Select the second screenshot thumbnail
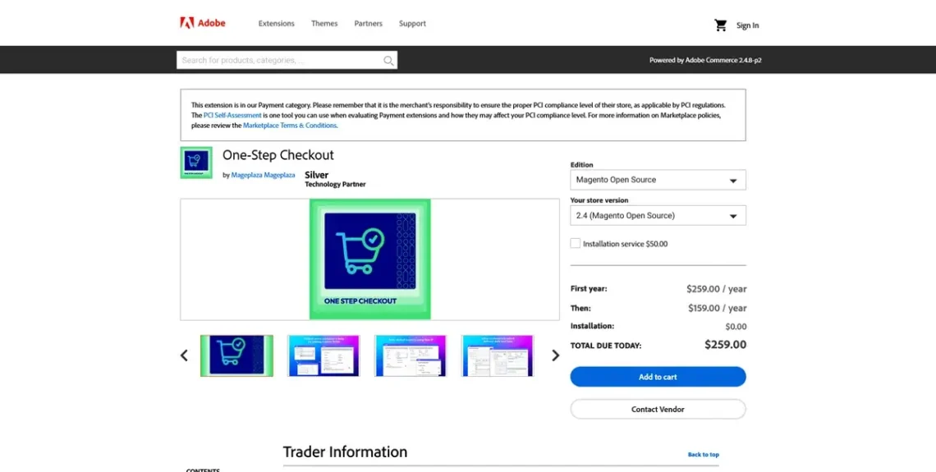Image resolution: width=936 pixels, height=472 pixels. [x=323, y=355]
